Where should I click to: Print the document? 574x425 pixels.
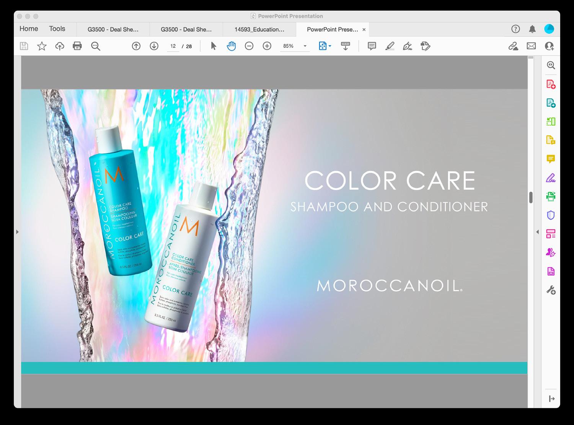click(77, 46)
